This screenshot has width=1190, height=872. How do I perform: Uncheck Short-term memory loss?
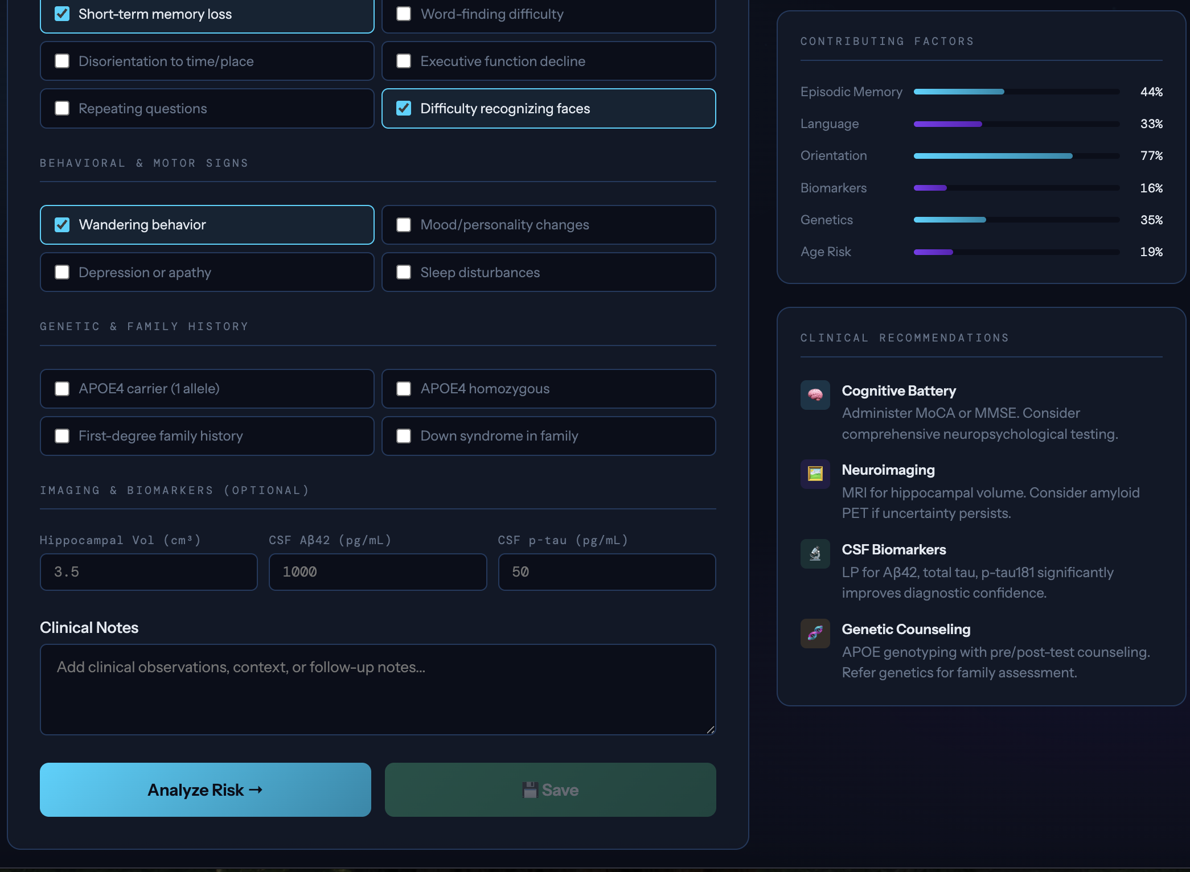[62, 14]
